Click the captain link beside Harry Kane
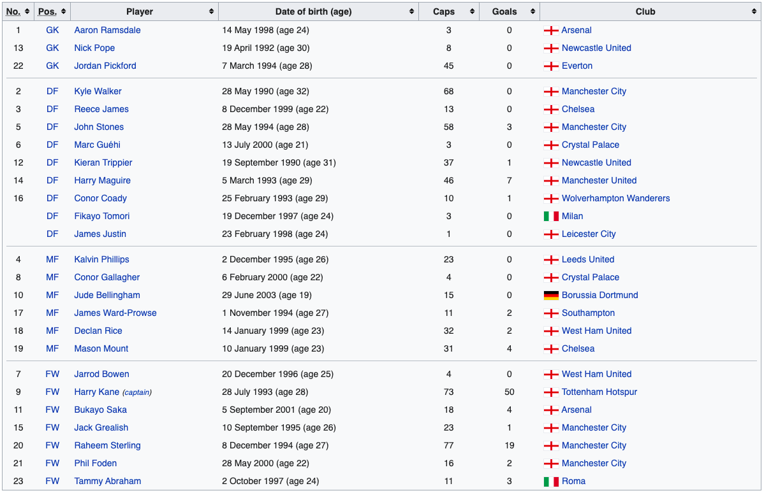764x493 pixels. [x=137, y=392]
